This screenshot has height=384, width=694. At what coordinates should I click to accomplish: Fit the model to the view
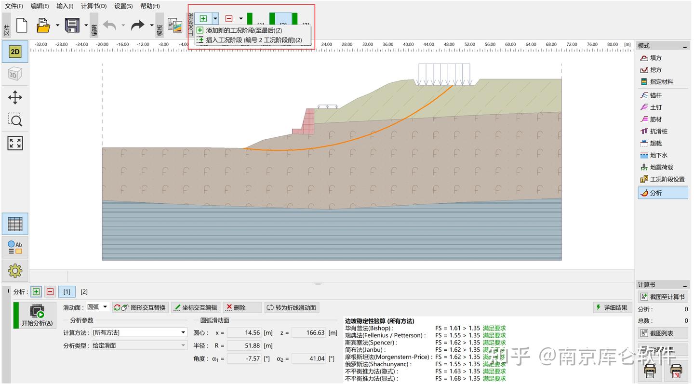pyautogui.click(x=14, y=143)
